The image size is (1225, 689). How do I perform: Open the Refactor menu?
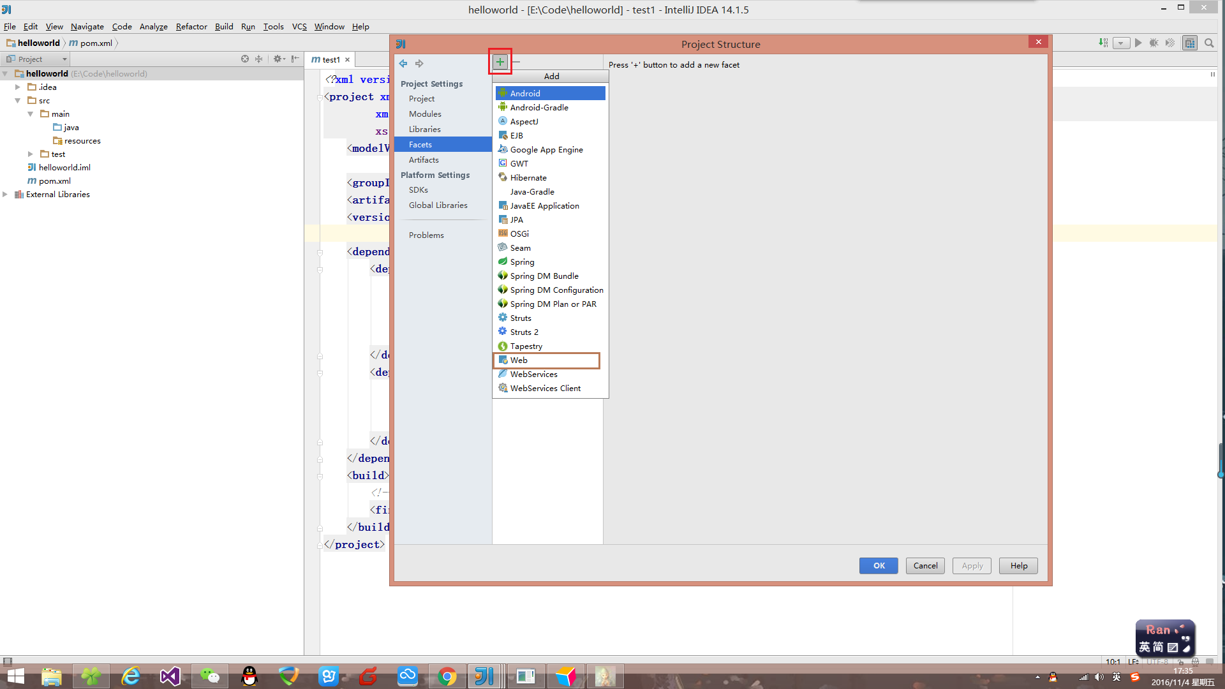point(191,26)
